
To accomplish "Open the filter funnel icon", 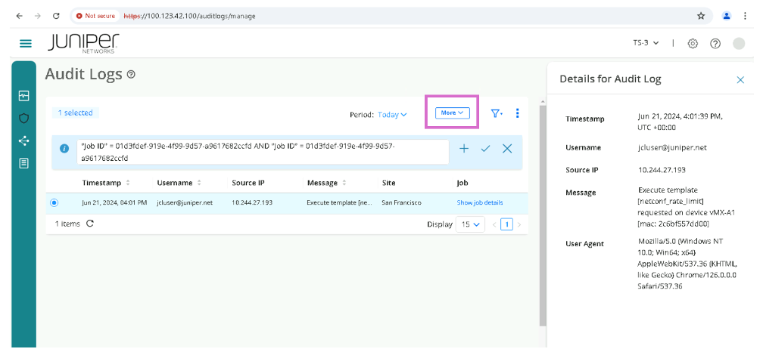I will (497, 113).
